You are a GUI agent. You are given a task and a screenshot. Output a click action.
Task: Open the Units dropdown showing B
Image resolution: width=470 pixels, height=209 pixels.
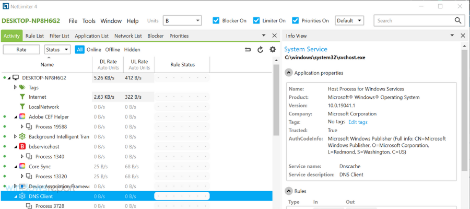click(x=182, y=20)
